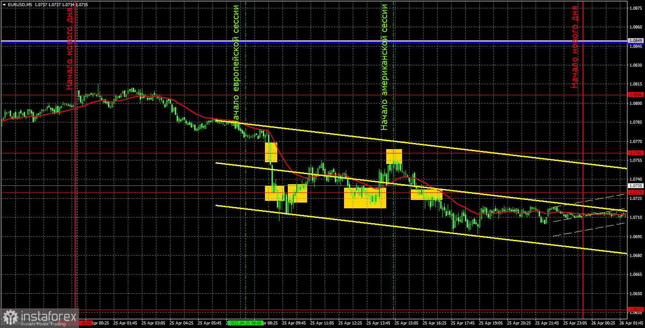The width and height of the screenshot is (645, 328).
Task: Click the 1.0815 price axis value
Action: [x=636, y=84]
